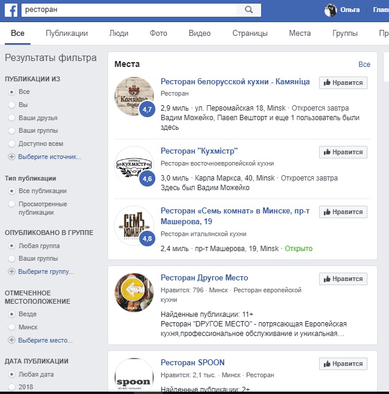Open Ресторан «Семь комнат» в Минске link
Screen dimensions: 389x394
point(235,216)
